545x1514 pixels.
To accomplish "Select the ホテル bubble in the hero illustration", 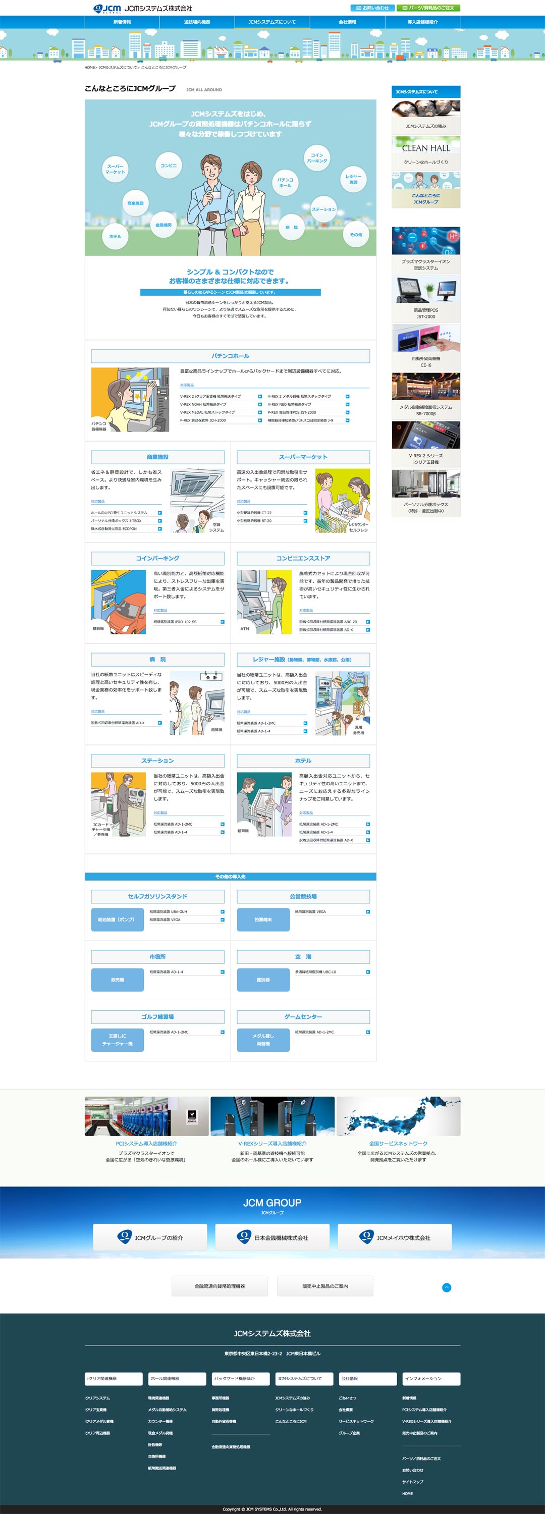I will coord(115,236).
